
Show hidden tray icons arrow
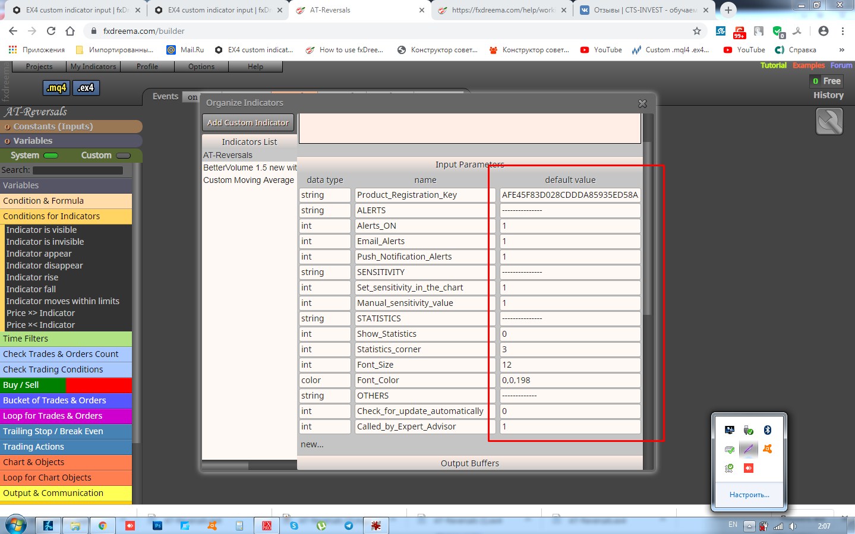point(749,526)
